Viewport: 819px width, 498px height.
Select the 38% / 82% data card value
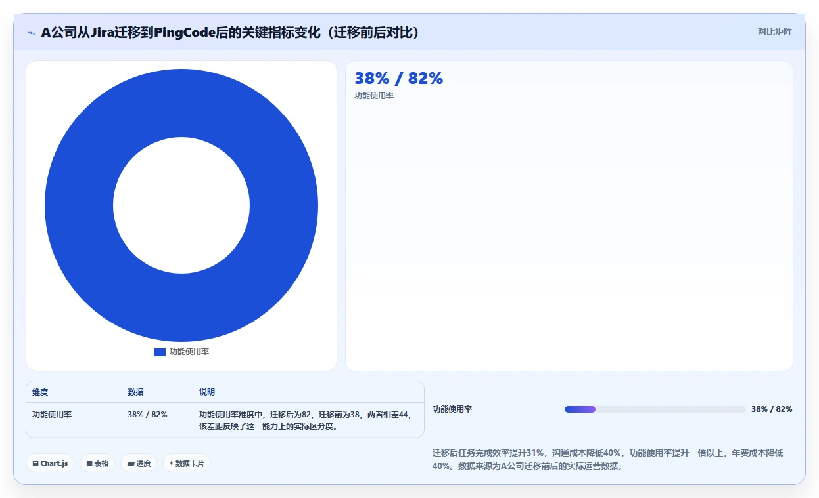coord(398,78)
